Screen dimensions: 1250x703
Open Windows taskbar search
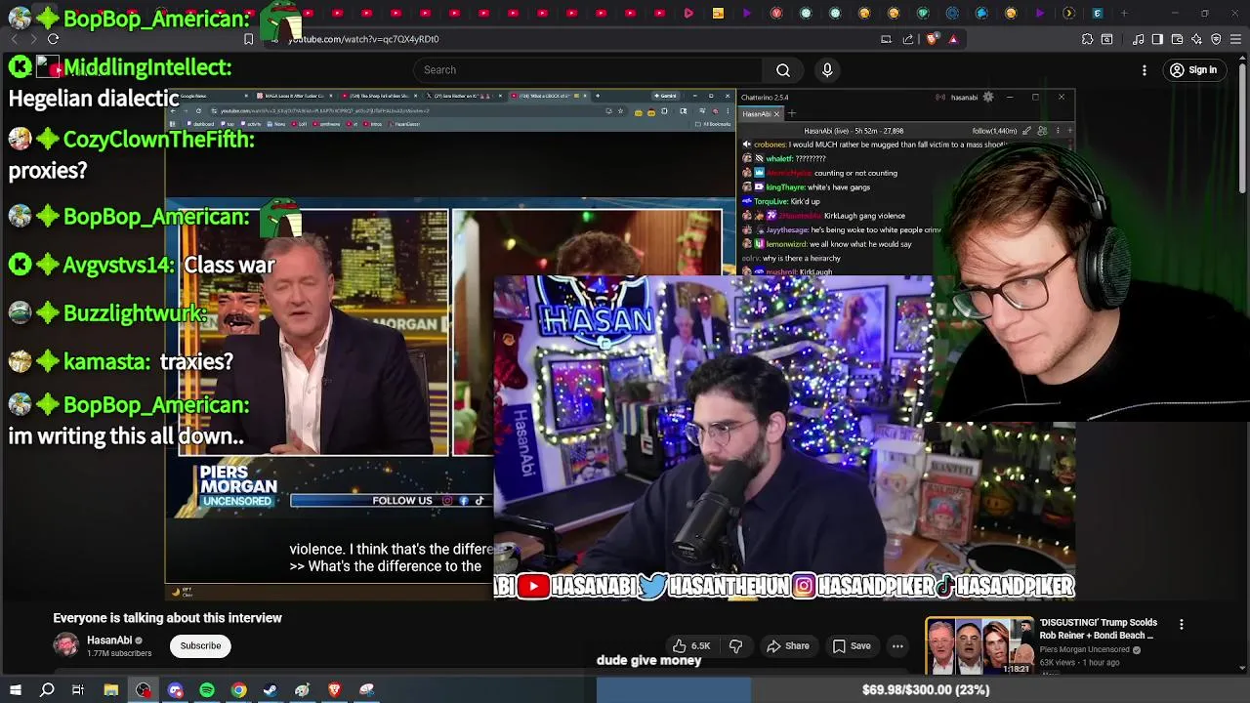[x=47, y=690]
